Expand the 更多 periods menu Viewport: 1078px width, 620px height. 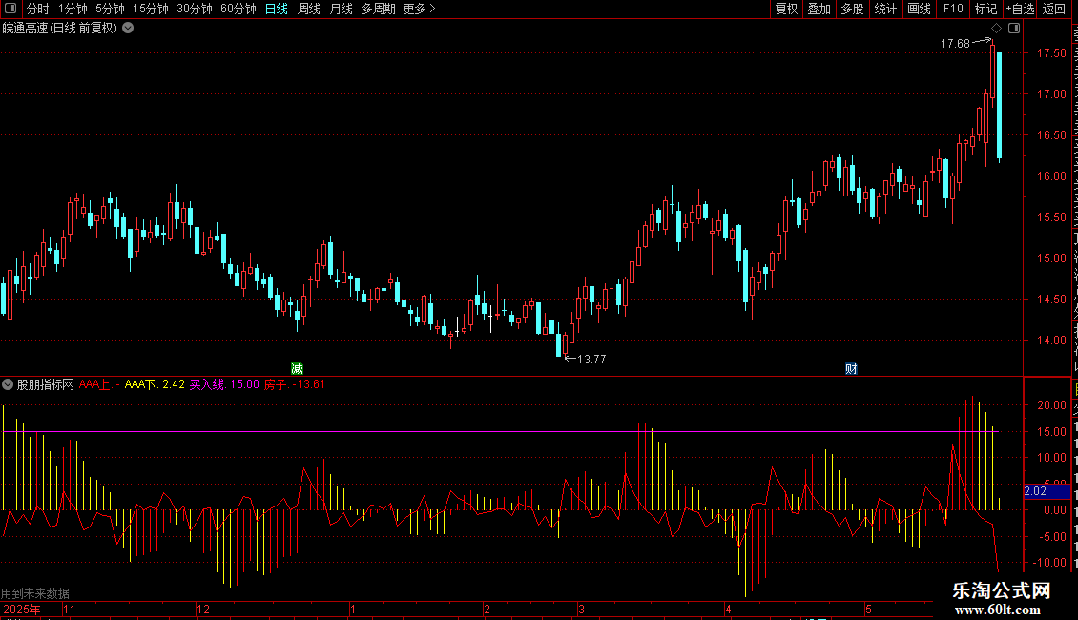419,9
